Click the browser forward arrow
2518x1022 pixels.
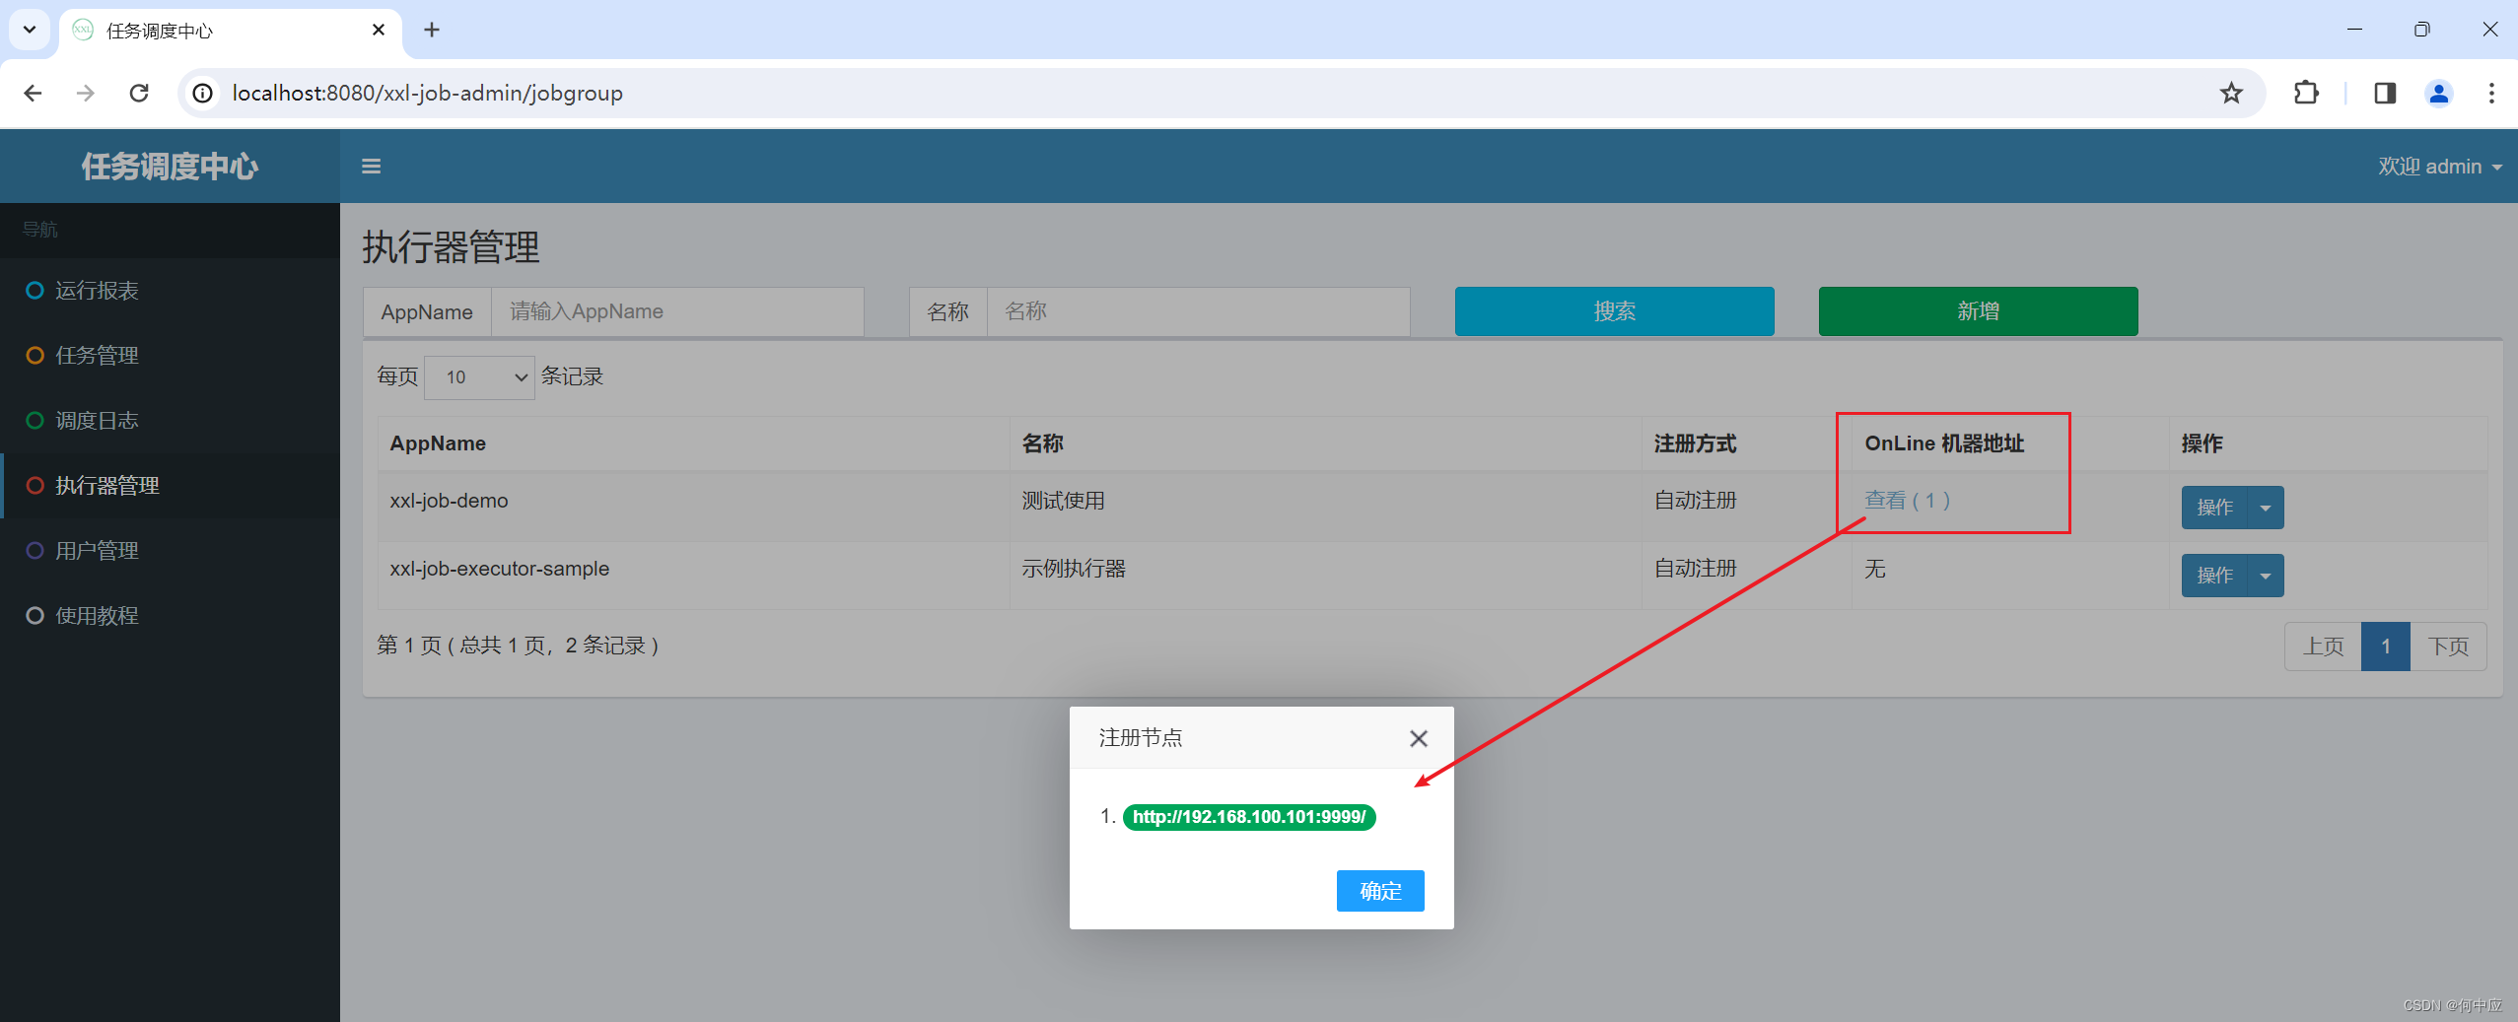pyautogui.click(x=86, y=93)
